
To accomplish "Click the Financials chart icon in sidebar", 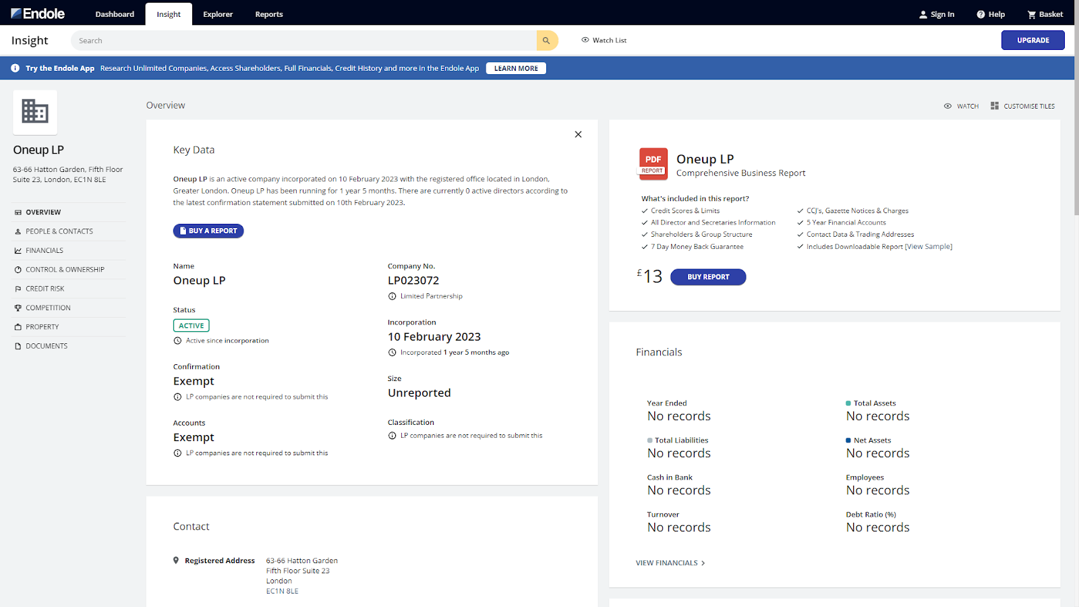I will click(18, 251).
